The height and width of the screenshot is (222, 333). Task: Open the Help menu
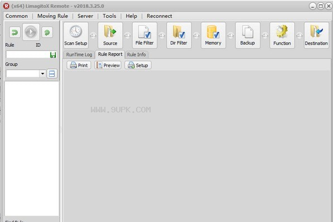coord(131,16)
